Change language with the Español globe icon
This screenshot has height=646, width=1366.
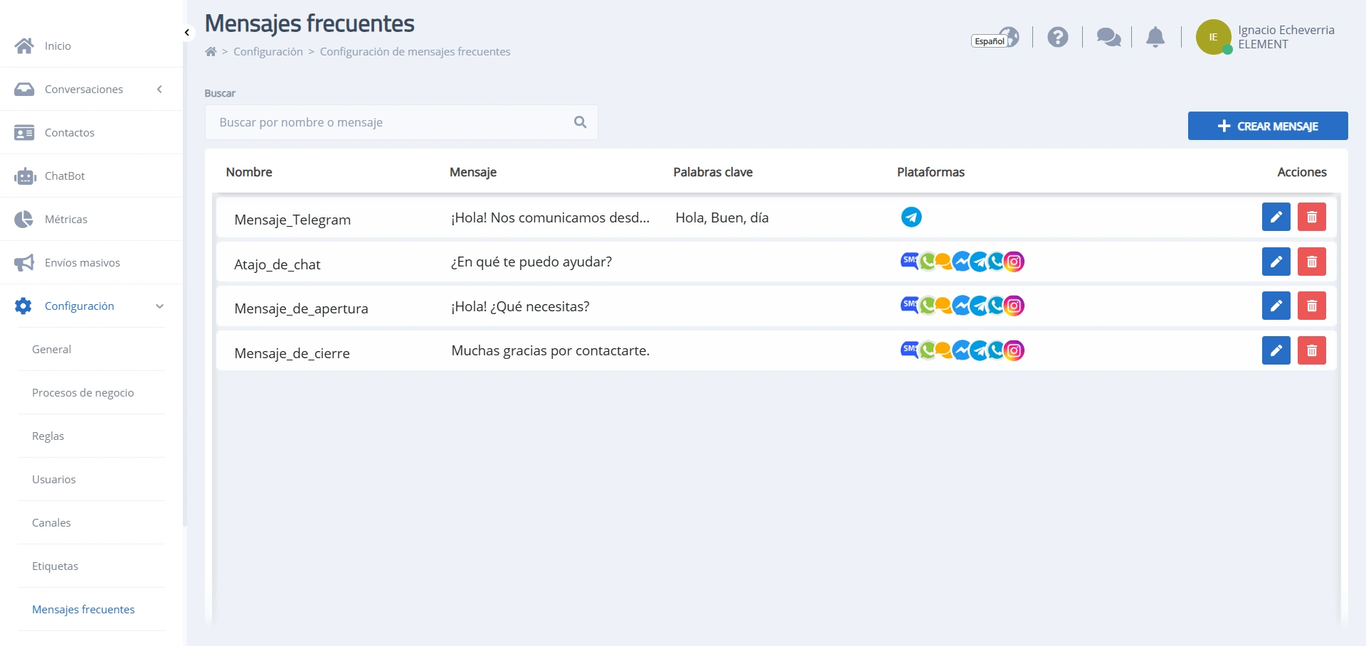tap(995, 38)
